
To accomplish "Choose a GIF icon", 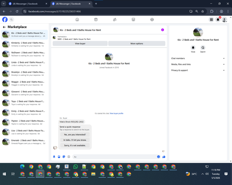I will point(69,157).
